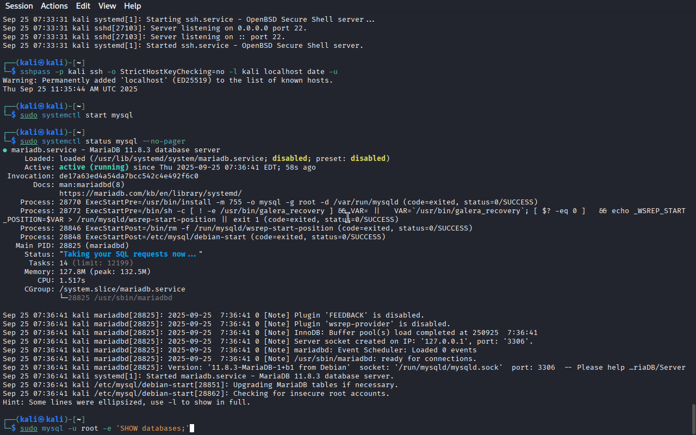Open the Help menu

coord(132,6)
